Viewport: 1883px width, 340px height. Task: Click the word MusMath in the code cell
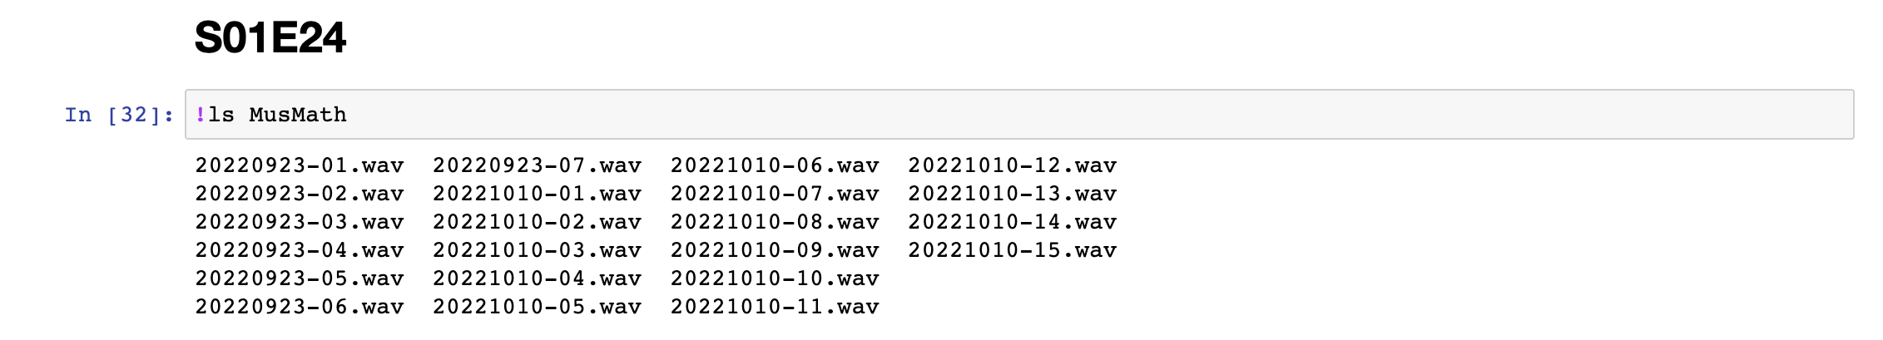pyautogui.click(x=298, y=115)
